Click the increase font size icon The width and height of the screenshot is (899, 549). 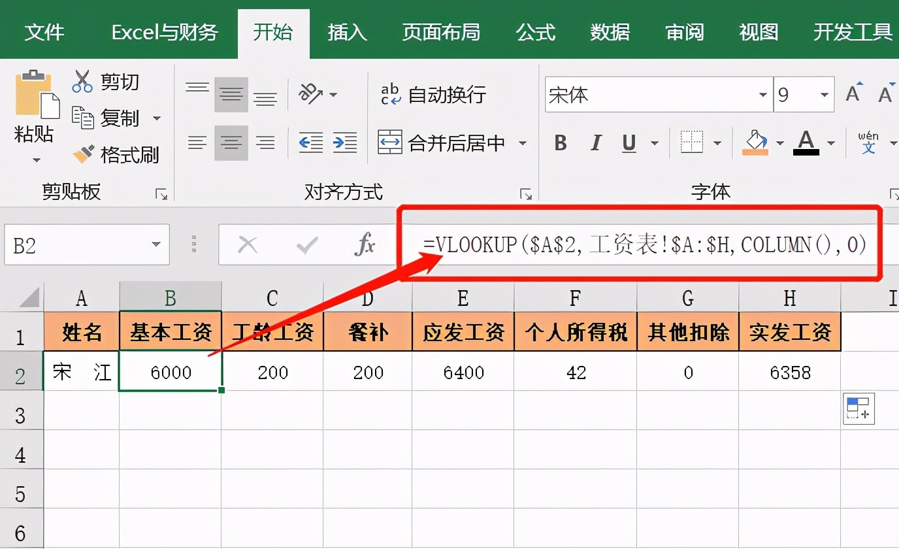point(853,94)
